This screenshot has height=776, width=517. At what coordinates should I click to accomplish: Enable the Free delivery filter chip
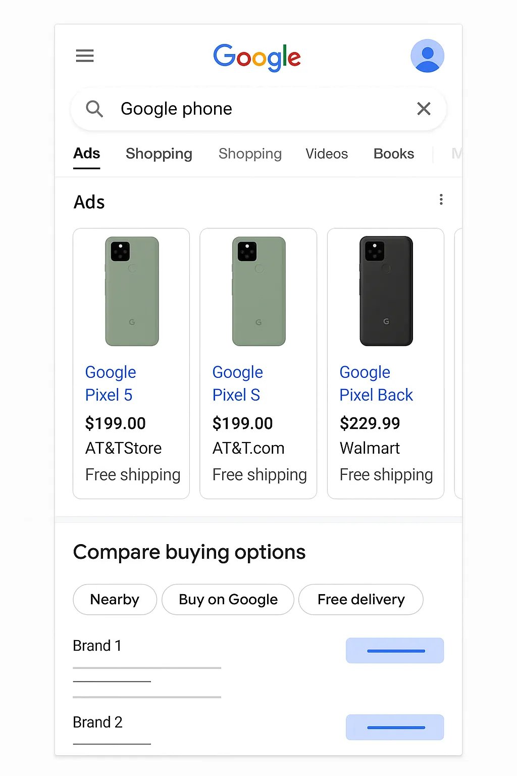pos(361,600)
